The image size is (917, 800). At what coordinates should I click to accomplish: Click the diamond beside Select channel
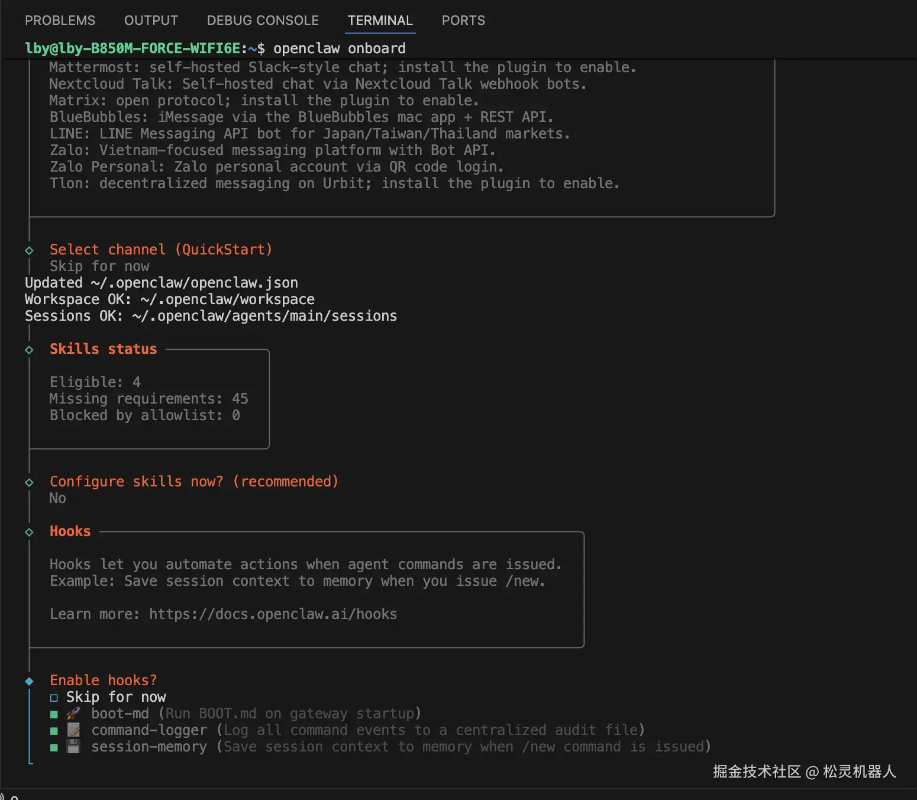(x=30, y=250)
